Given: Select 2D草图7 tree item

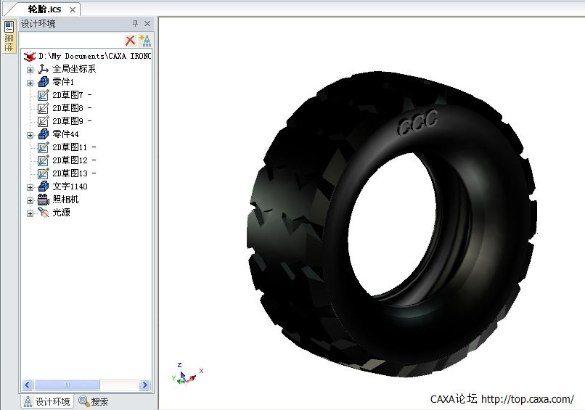Looking at the screenshot, I should 72,95.
